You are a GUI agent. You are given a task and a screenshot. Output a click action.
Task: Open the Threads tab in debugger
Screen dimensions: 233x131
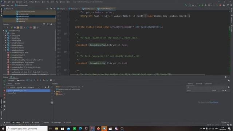(17, 84)
